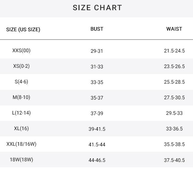
Task: Click the SIZE CHART title
Action: pyautogui.click(x=97, y=8)
